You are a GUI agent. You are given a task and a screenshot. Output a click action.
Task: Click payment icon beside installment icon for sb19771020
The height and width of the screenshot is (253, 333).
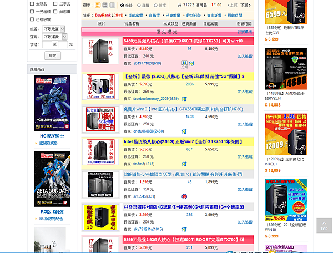coord(191,63)
